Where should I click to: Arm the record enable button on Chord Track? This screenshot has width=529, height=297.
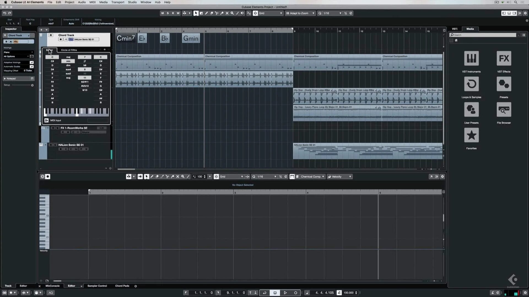[61, 39]
